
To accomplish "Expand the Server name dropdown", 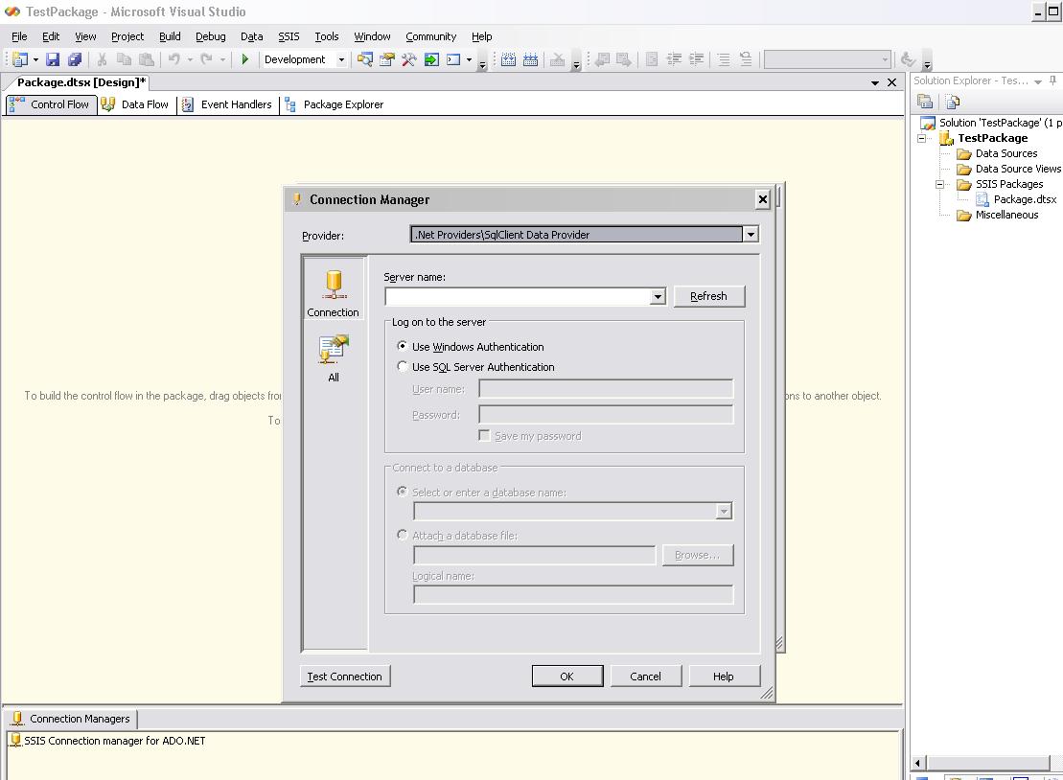I will pos(658,297).
